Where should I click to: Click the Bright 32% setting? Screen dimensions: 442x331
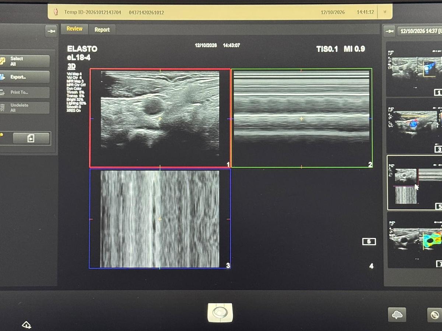75,100
